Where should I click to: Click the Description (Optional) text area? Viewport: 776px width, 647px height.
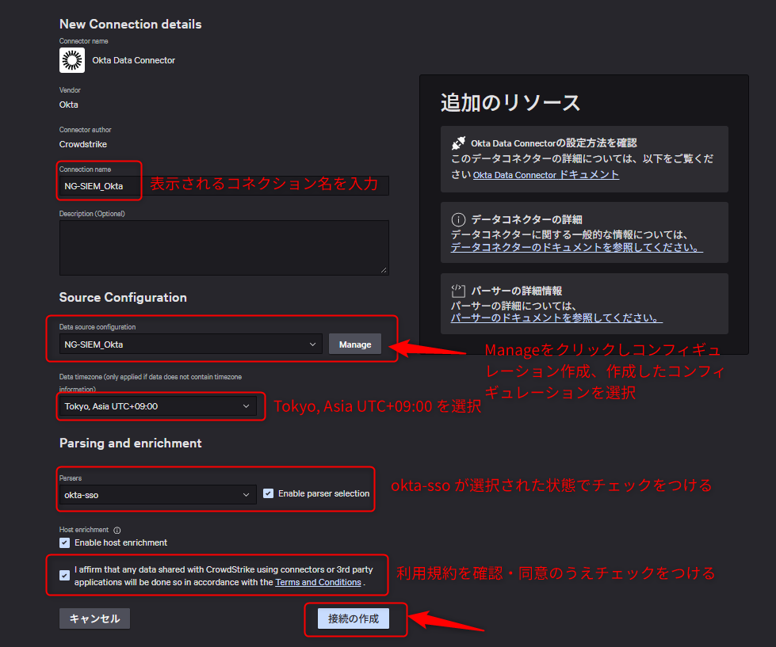[x=224, y=245]
